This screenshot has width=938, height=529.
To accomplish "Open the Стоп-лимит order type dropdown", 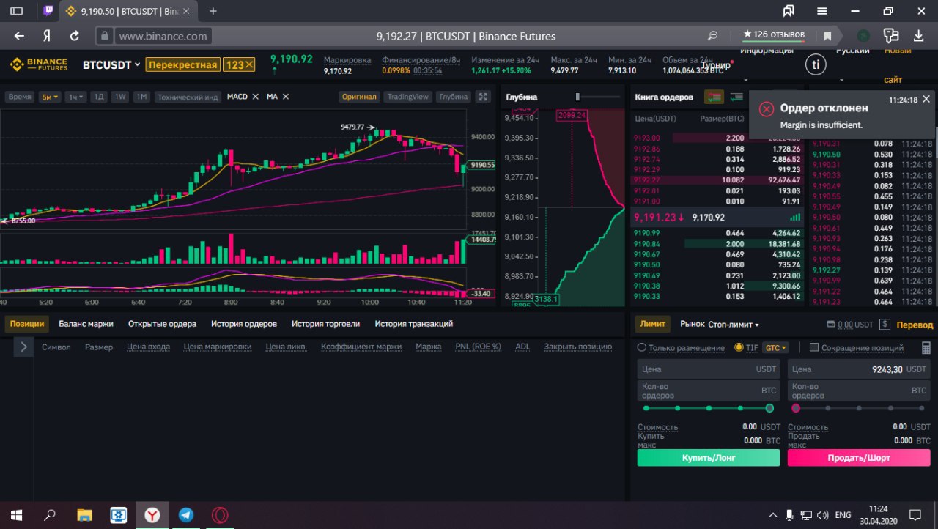I will 733,324.
